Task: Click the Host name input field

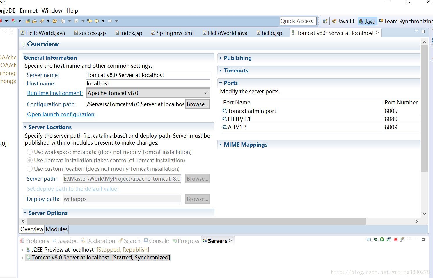Action: click(148, 83)
